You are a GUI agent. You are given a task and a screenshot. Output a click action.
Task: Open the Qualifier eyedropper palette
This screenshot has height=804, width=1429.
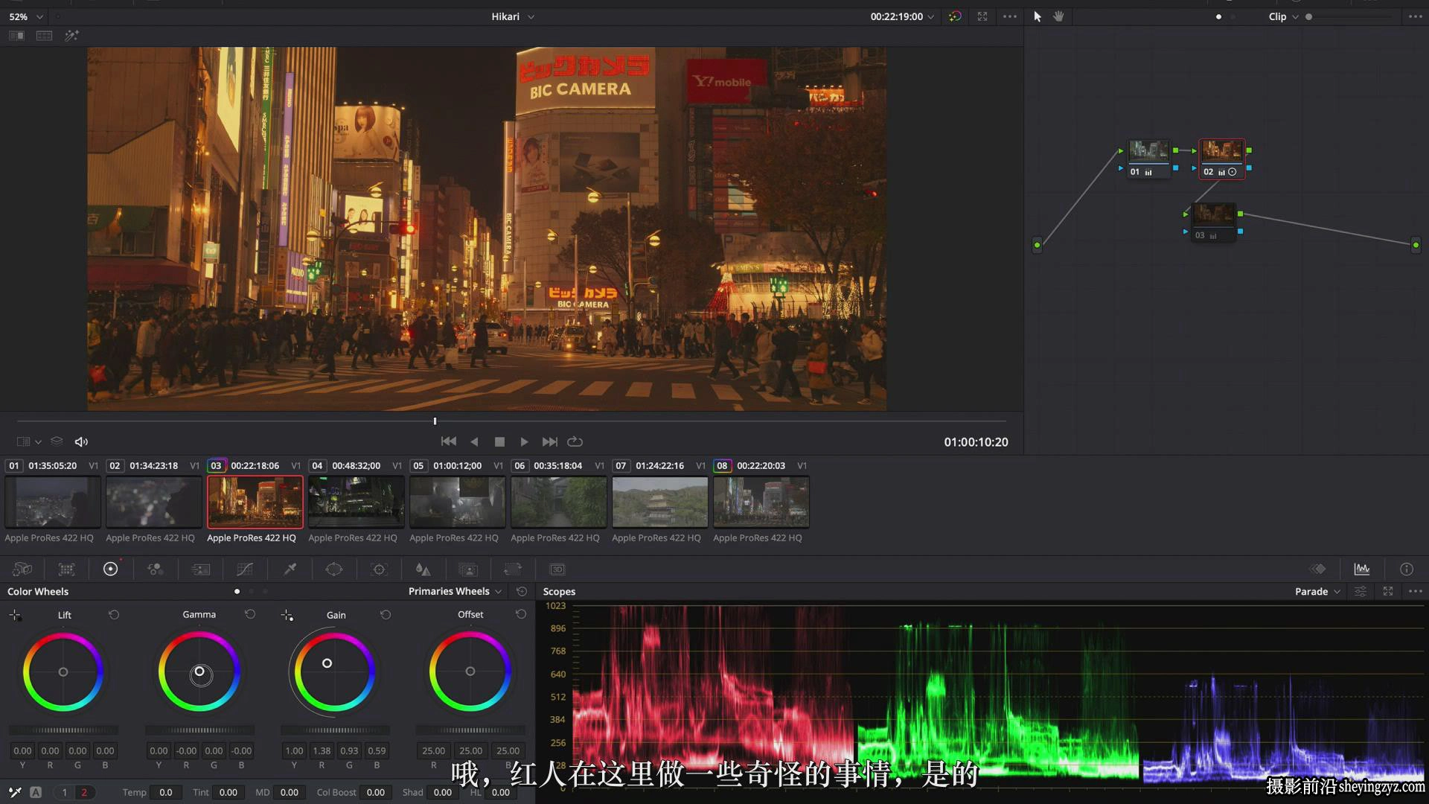[x=290, y=569]
